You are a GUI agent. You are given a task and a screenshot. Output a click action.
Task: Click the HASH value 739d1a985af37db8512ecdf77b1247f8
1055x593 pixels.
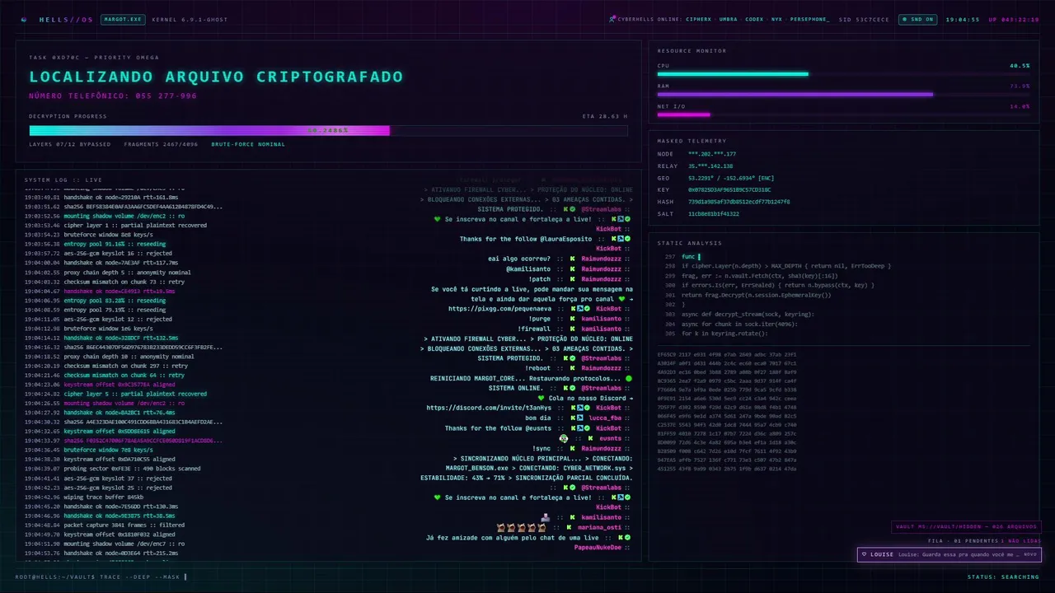tap(738, 202)
